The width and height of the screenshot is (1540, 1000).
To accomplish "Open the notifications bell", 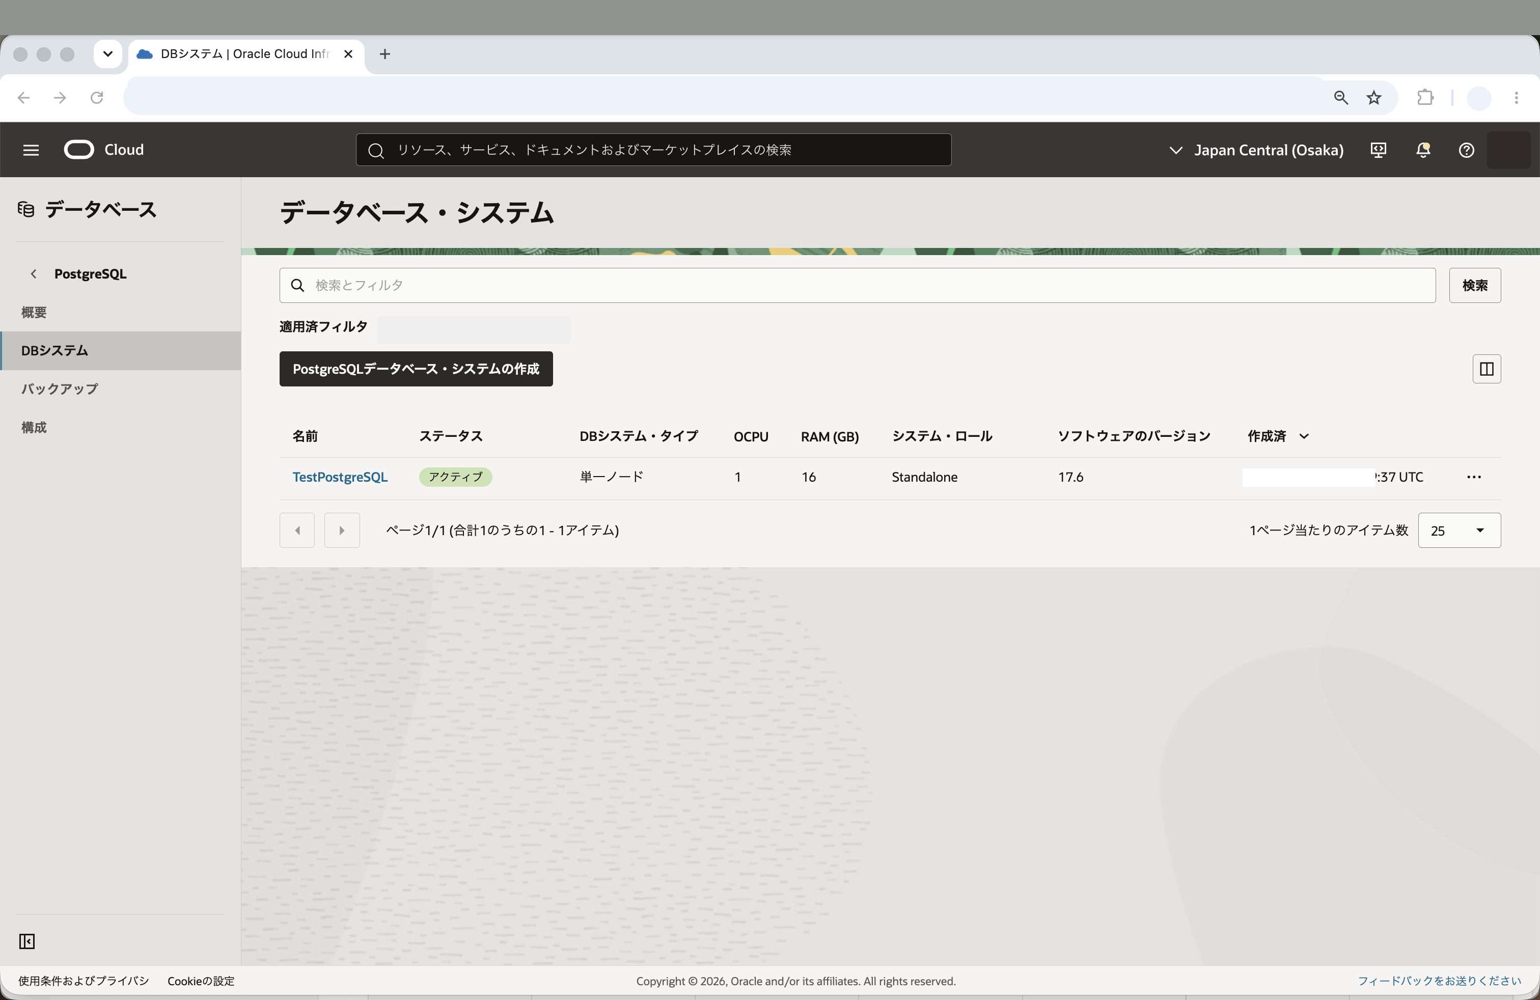I will point(1423,150).
